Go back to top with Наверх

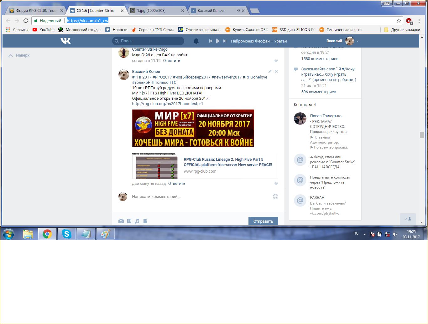pos(19,55)
